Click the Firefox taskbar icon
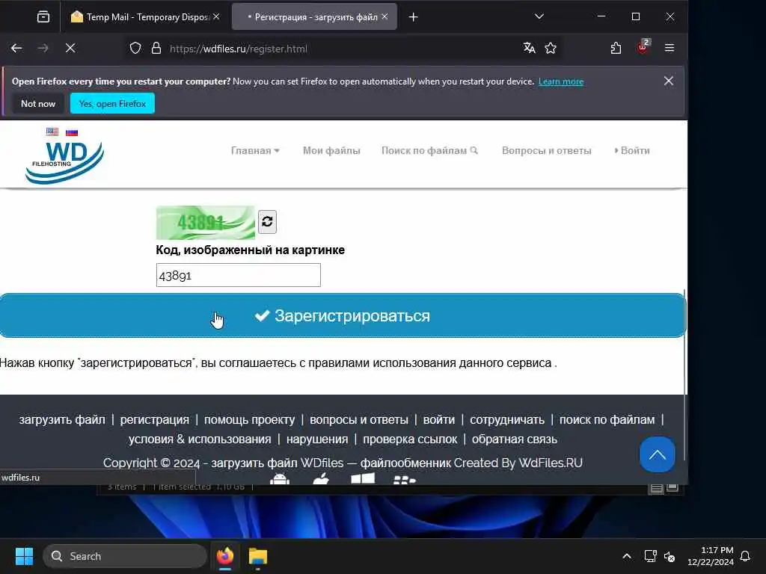This screenshot has width=766, height=574. tap(225, 556)
